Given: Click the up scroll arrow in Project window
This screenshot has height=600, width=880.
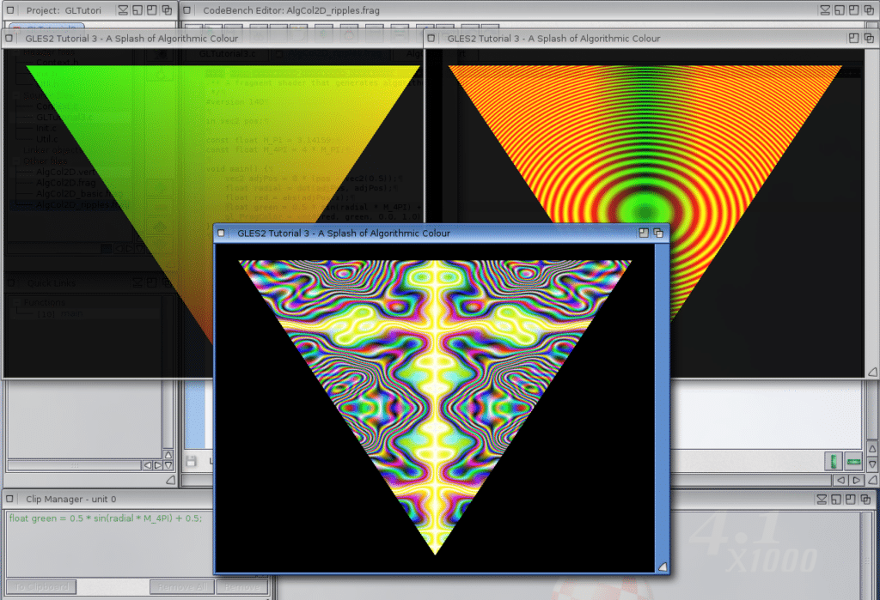Looking at the screenshot, I should pyautogui.click(x=168, y=454).
